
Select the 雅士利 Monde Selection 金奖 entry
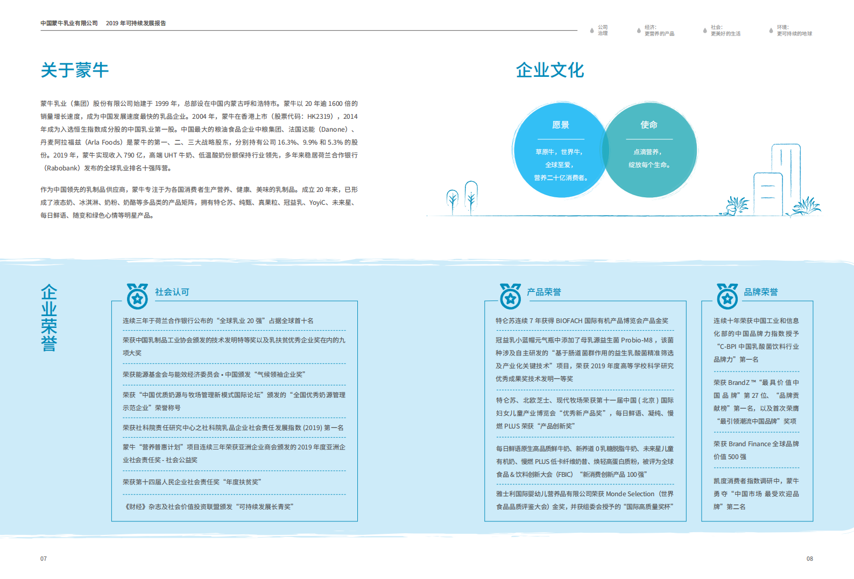pyautogui.click(x=585, y=501)
